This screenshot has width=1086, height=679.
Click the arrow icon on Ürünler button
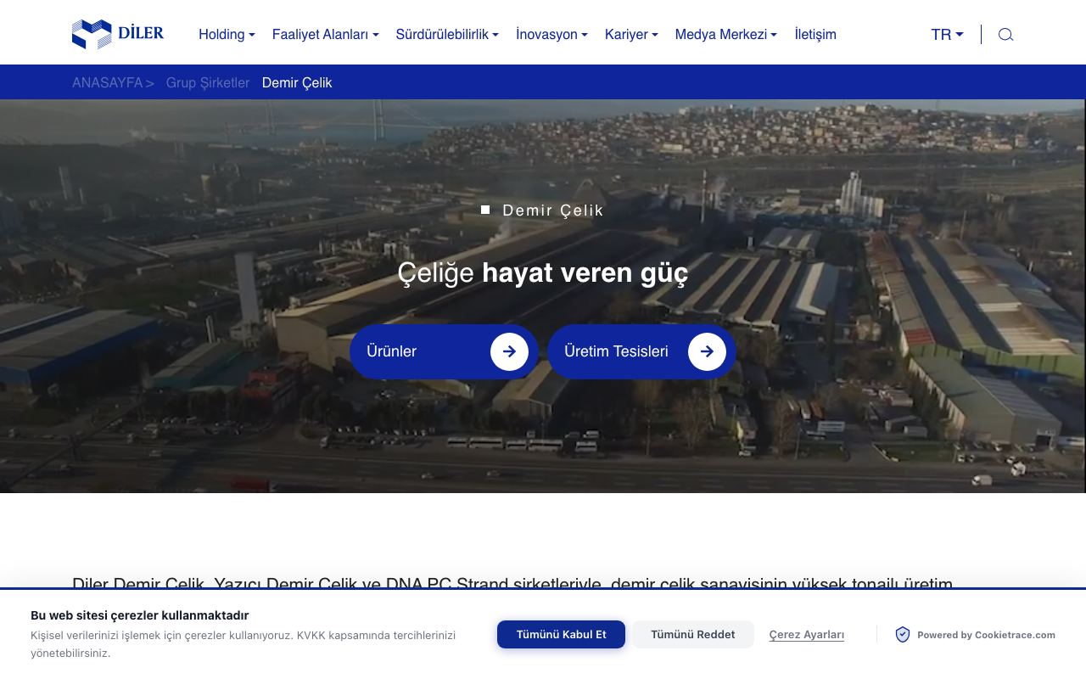click(x=509, y=351)
